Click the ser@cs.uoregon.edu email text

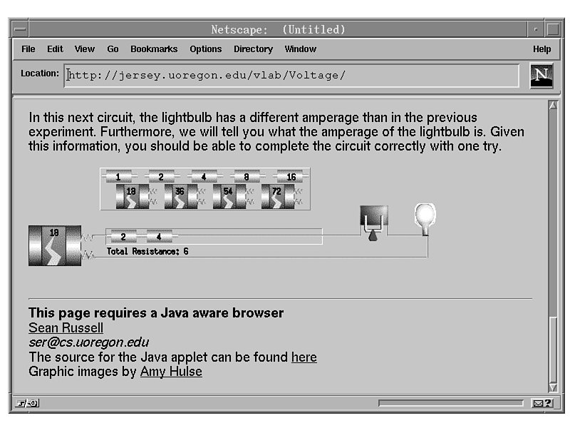coord(88,342)
